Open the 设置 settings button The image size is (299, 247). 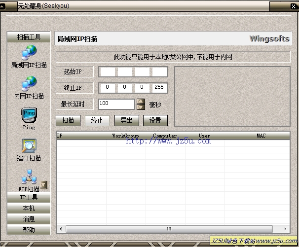pyautogui.click(x=155, y=120)
